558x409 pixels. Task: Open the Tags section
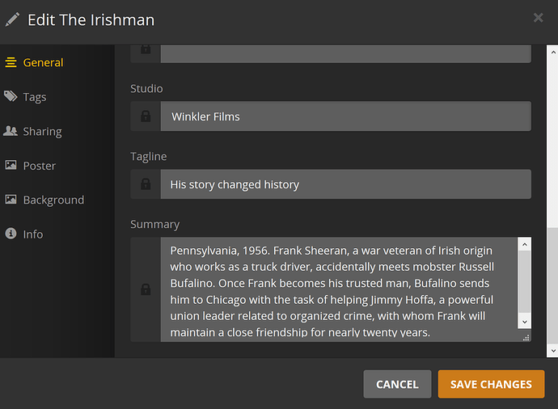(x=35, y=97)
